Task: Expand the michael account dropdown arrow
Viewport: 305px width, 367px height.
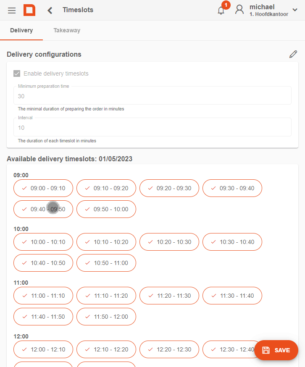Action: 295,10
